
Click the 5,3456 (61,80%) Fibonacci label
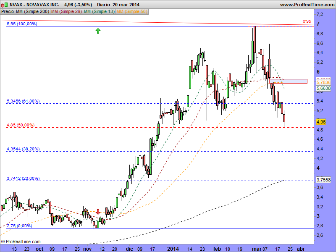tap(23, 101)
